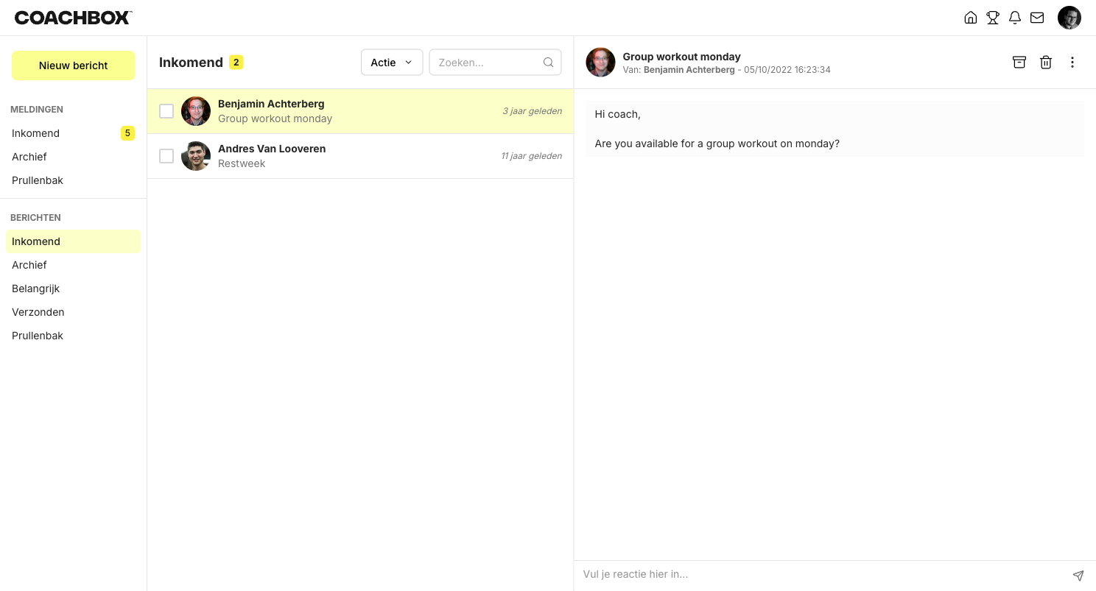
Task: Open the notifications bell icon
Action: (x=1015, y=18)
